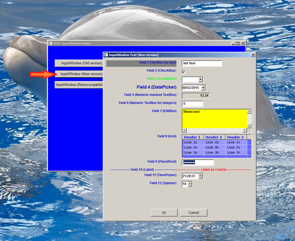The width and height of the screenshot is (295, 241).
Task: Uncheck the Field 2 CheckBox
Action: [183, 72]
